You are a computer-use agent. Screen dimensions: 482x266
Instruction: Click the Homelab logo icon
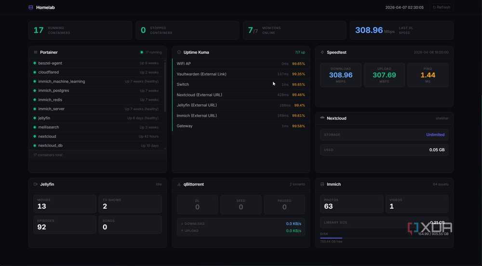pos(31,7)
